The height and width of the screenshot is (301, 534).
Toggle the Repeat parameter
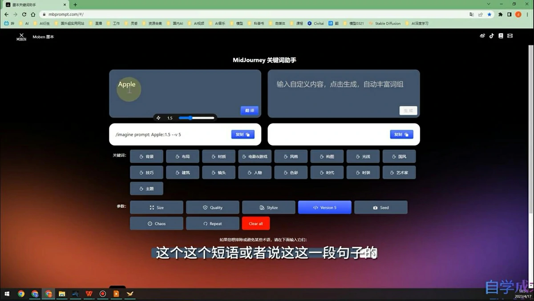click(x=213, y=223)
